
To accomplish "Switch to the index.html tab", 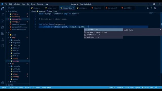I will tap(97, 8).
